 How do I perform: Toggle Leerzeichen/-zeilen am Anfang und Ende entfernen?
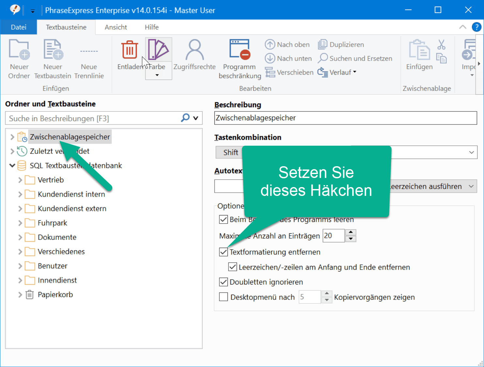(x=232, y=267)
